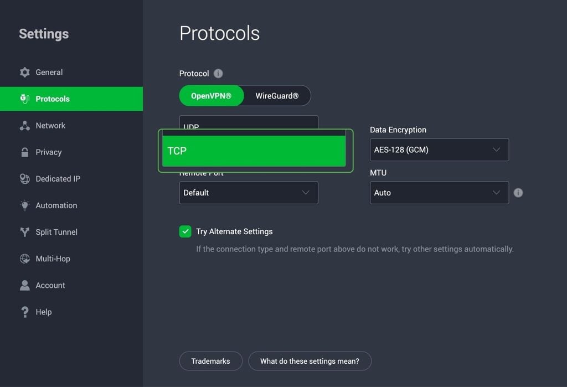Screen dimensions: 567x387
Task: Switch protocol to WireGuard
Action: pos(277,96)
